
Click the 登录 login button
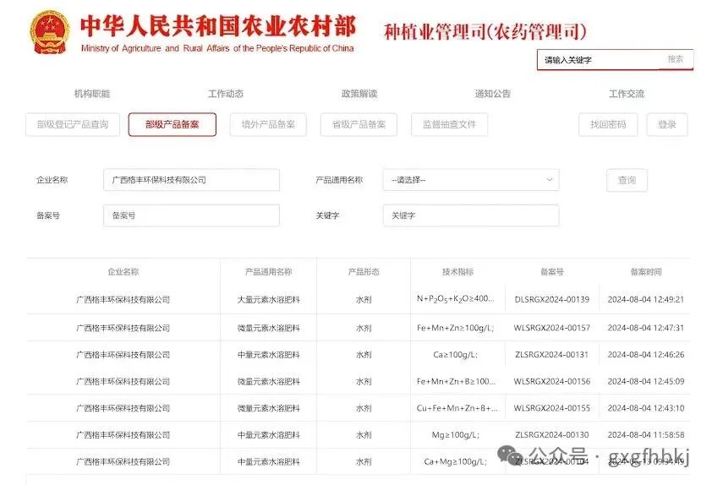point(667,124)
